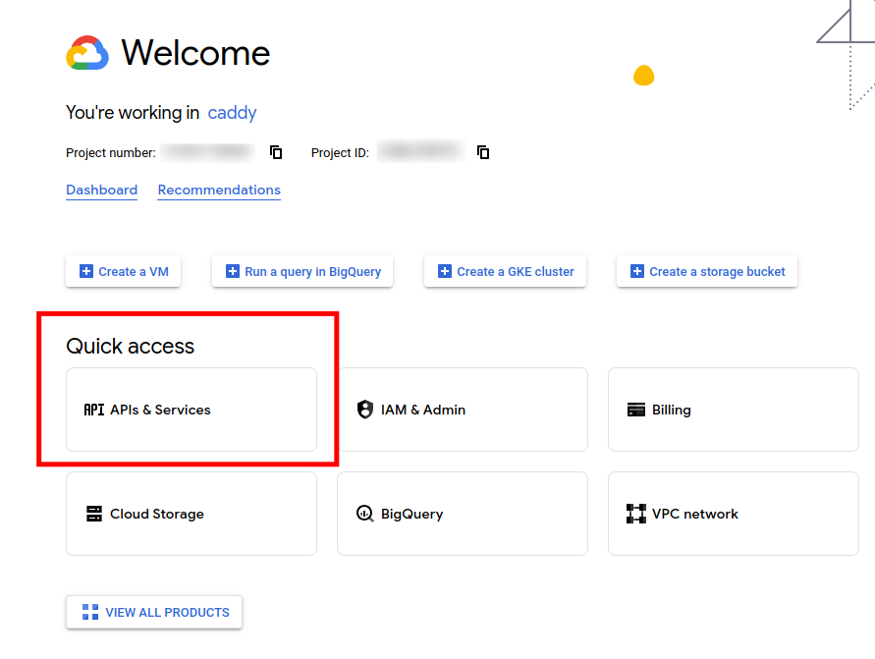Copy the Project number with its copy icon
This screenshot has height=659, width=875.
[x=276, y=152]
